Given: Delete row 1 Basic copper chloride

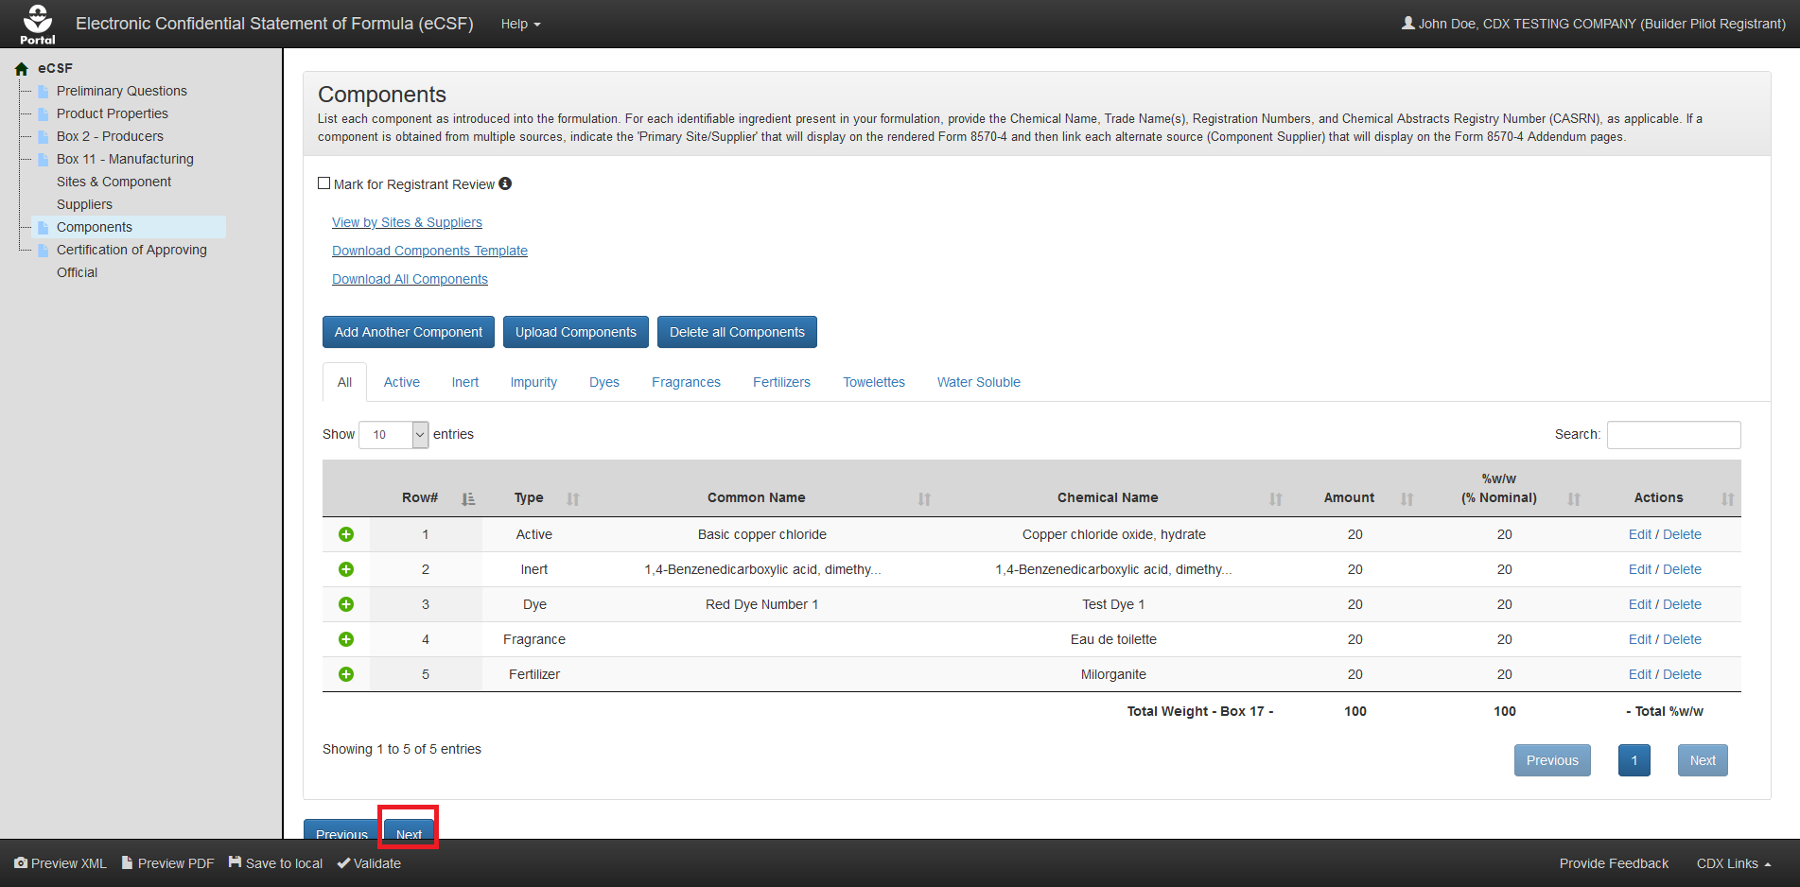Looking at the screenshot, I should click(1682, 534).
